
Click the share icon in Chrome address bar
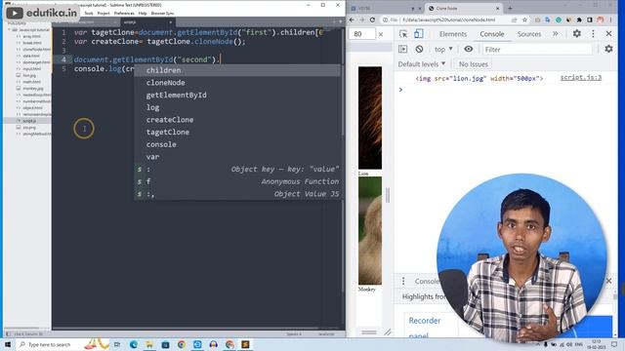click(515, 19)
